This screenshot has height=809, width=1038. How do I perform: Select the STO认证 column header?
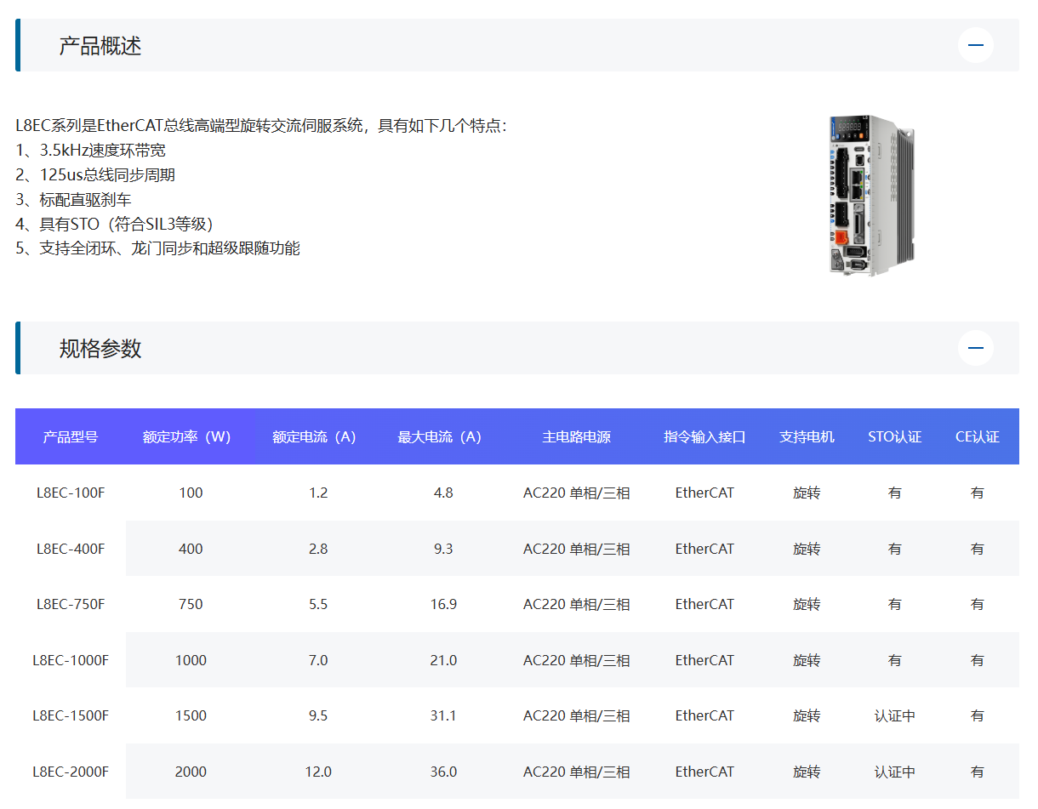click(x=894, y=437)
